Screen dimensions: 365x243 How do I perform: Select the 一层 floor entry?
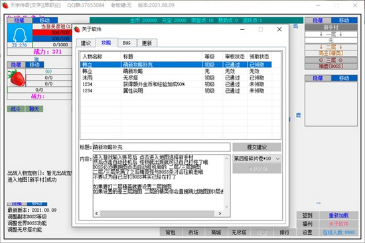(x=331, y=35)
